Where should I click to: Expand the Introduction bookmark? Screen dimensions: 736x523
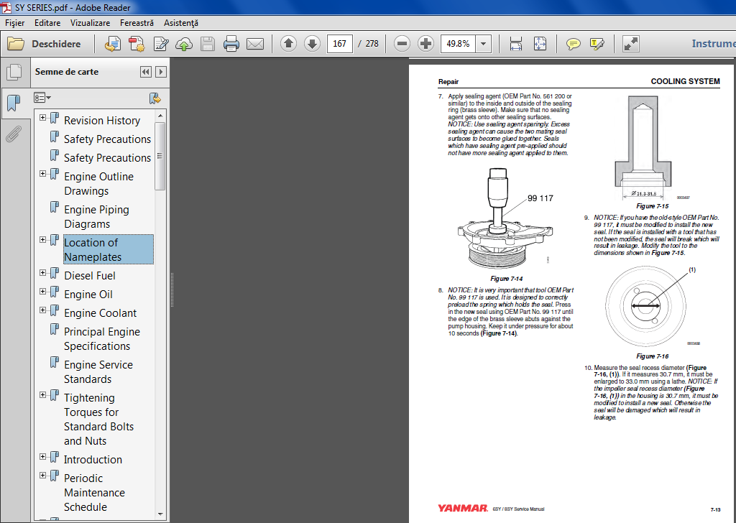click(42, 456)
